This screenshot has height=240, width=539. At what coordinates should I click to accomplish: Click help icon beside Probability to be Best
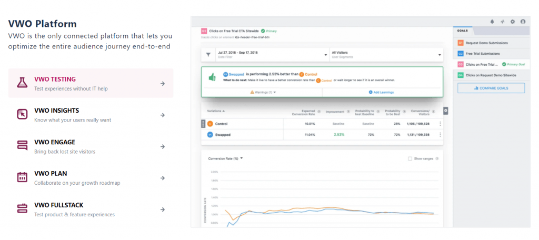(x=404, y=112)
